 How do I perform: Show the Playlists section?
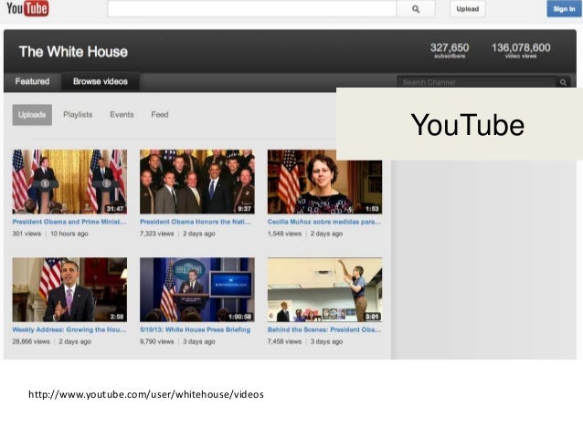[78, 115]
